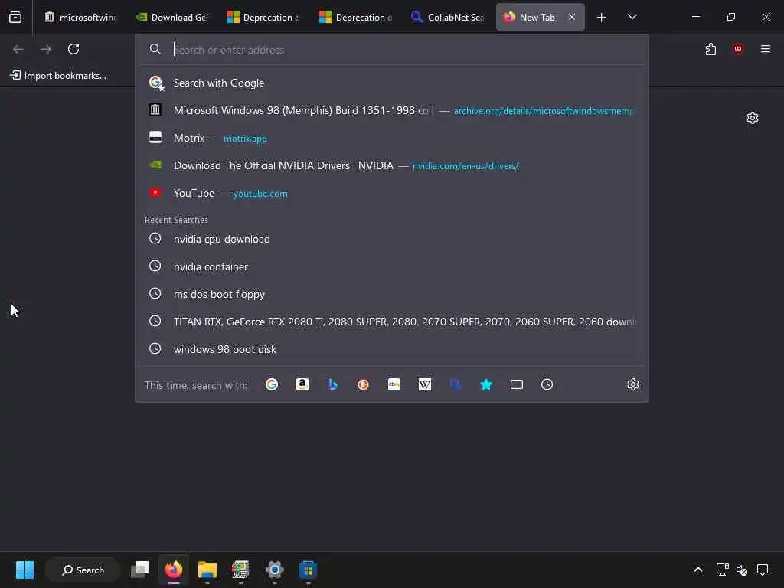Click the network display tray icon
The width and height of the screenshot is (784, 588).
click(722, 570)
